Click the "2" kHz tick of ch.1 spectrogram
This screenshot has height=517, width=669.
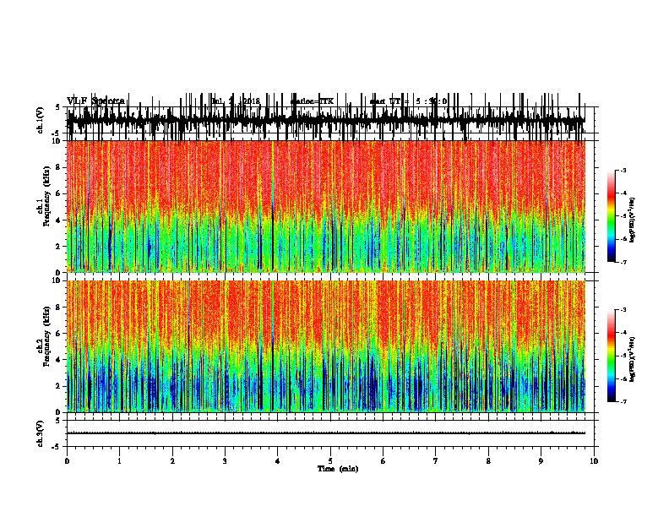coord(59,247)
